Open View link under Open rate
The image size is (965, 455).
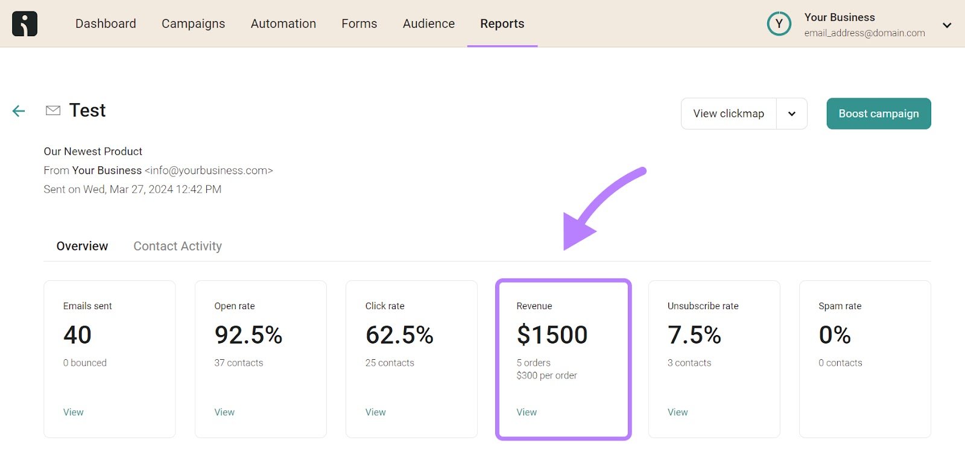(x=224, y=412)
